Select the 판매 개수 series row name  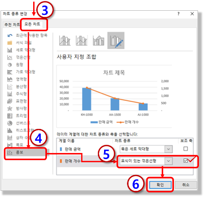tap(72, 161)
